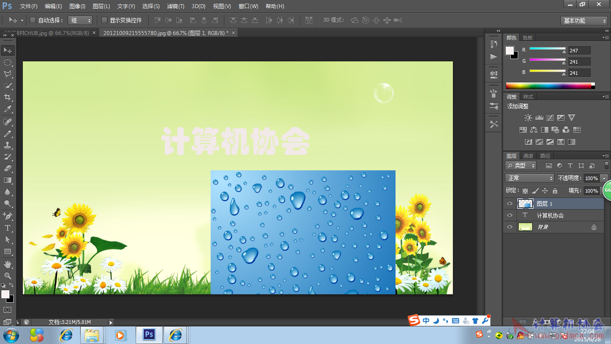
Task: Switch to the 样式 tab
Action: point(528,97)
